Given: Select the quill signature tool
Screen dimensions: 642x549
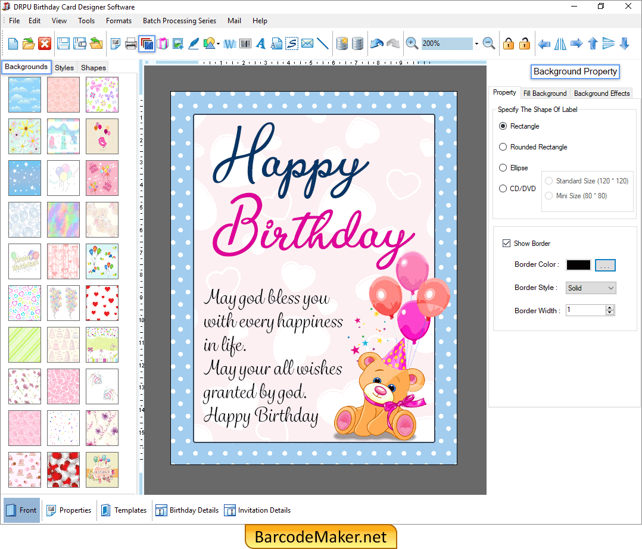Looking at the screenshot, I should point(193,43).
